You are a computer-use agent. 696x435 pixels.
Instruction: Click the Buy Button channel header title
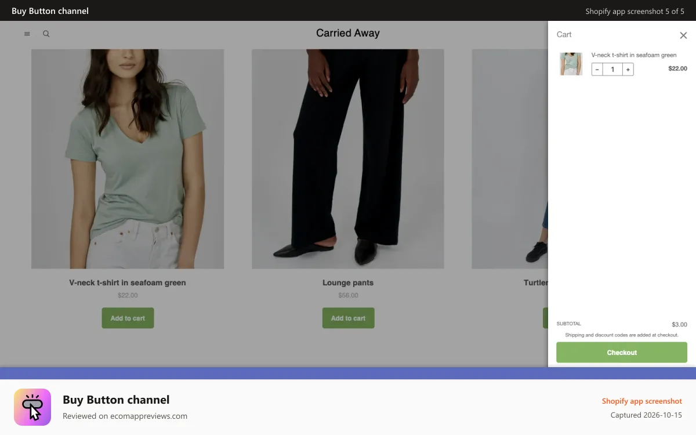(50, 11)
